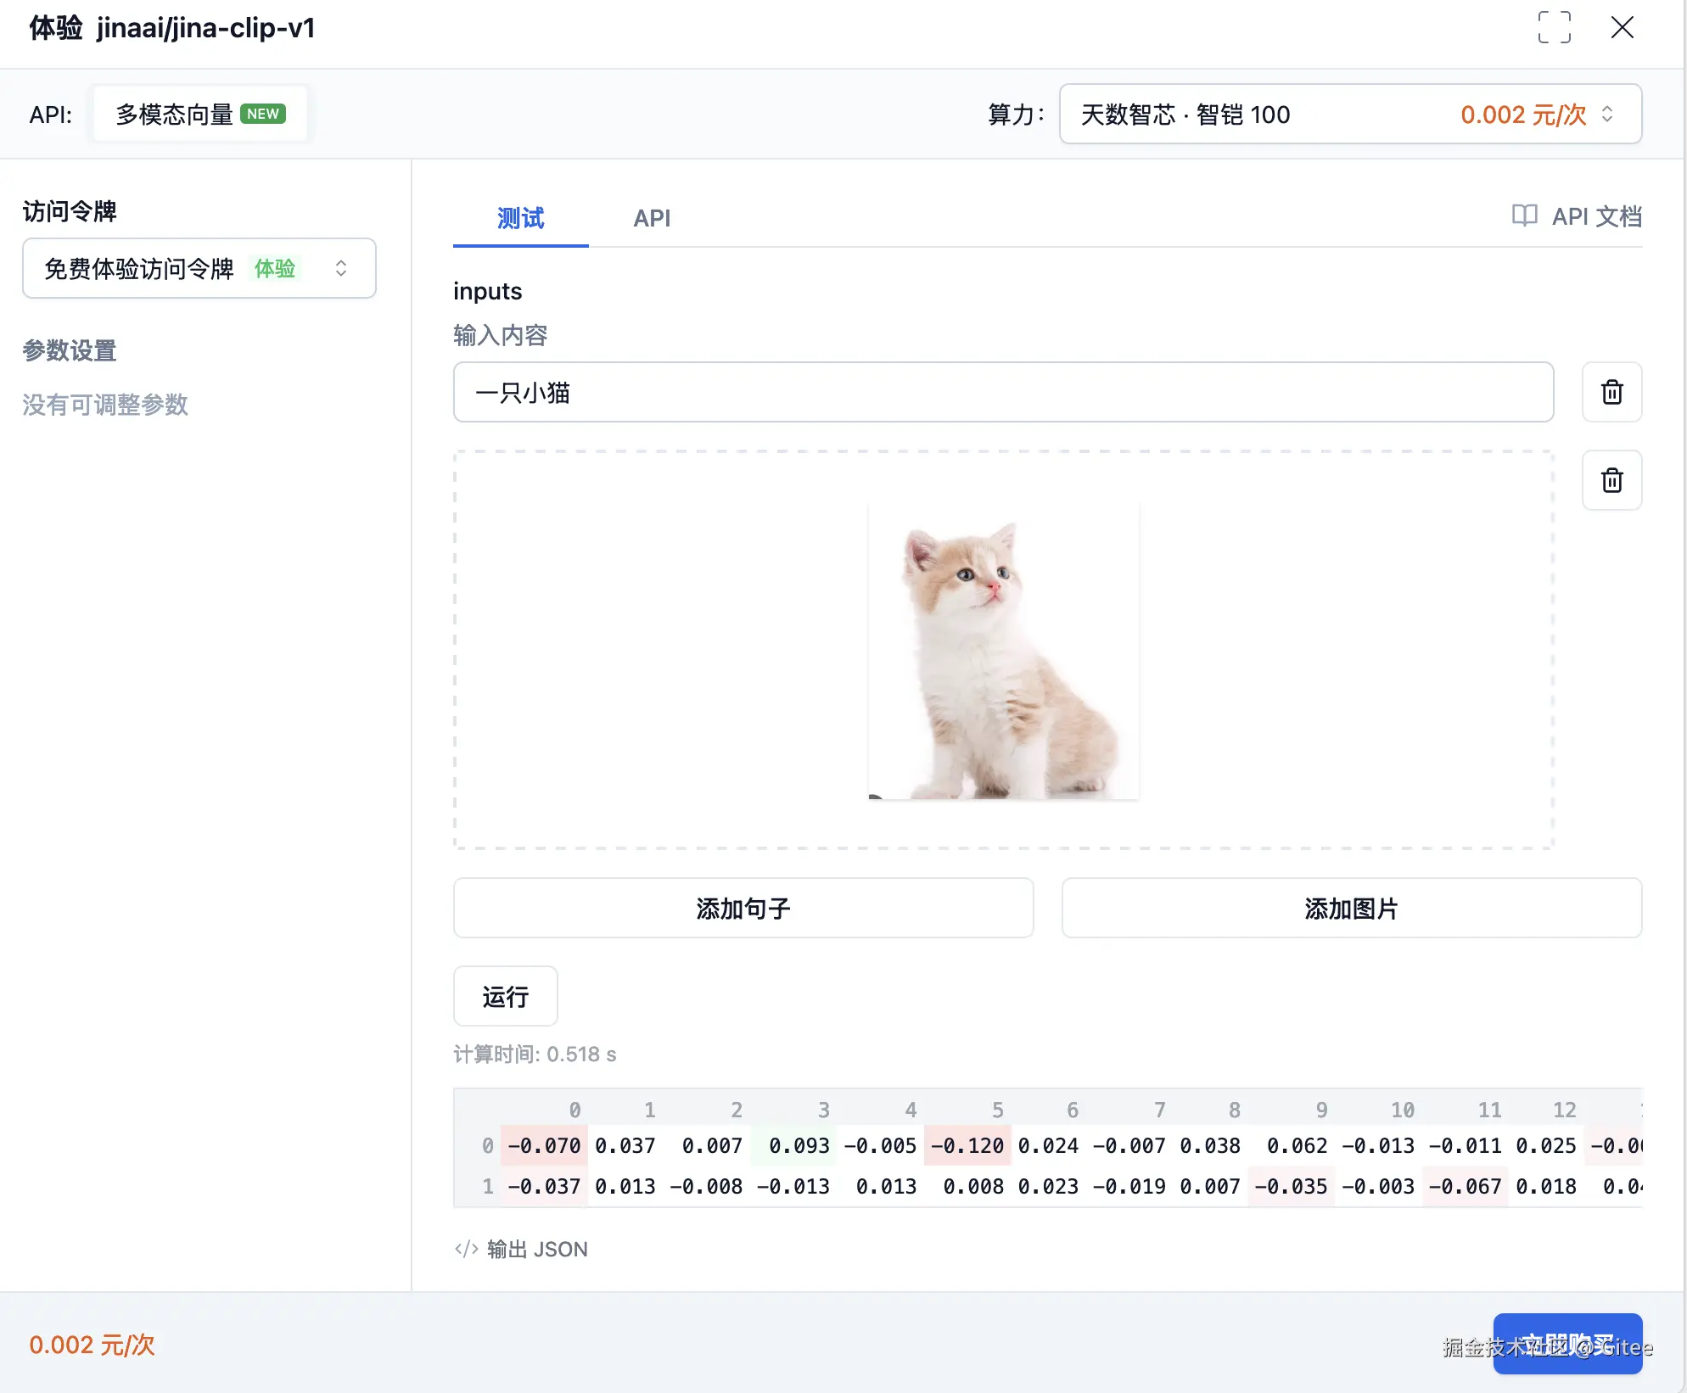Click the book icon next to API 文档
1687x1393 pixels.
pyautogui.click(x=1525, y=216)
